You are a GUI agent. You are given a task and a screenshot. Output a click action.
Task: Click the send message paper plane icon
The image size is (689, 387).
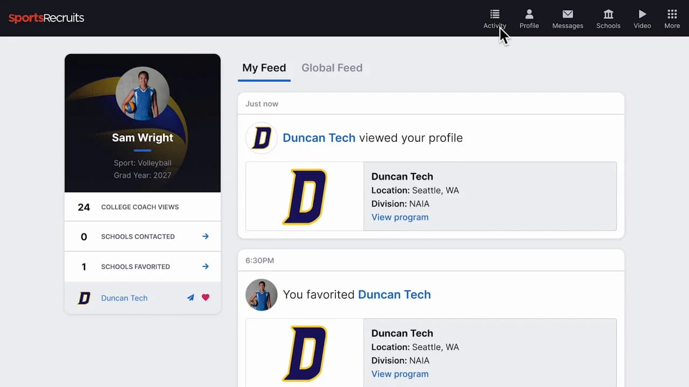pyautogui.click(x=191, y=297)
